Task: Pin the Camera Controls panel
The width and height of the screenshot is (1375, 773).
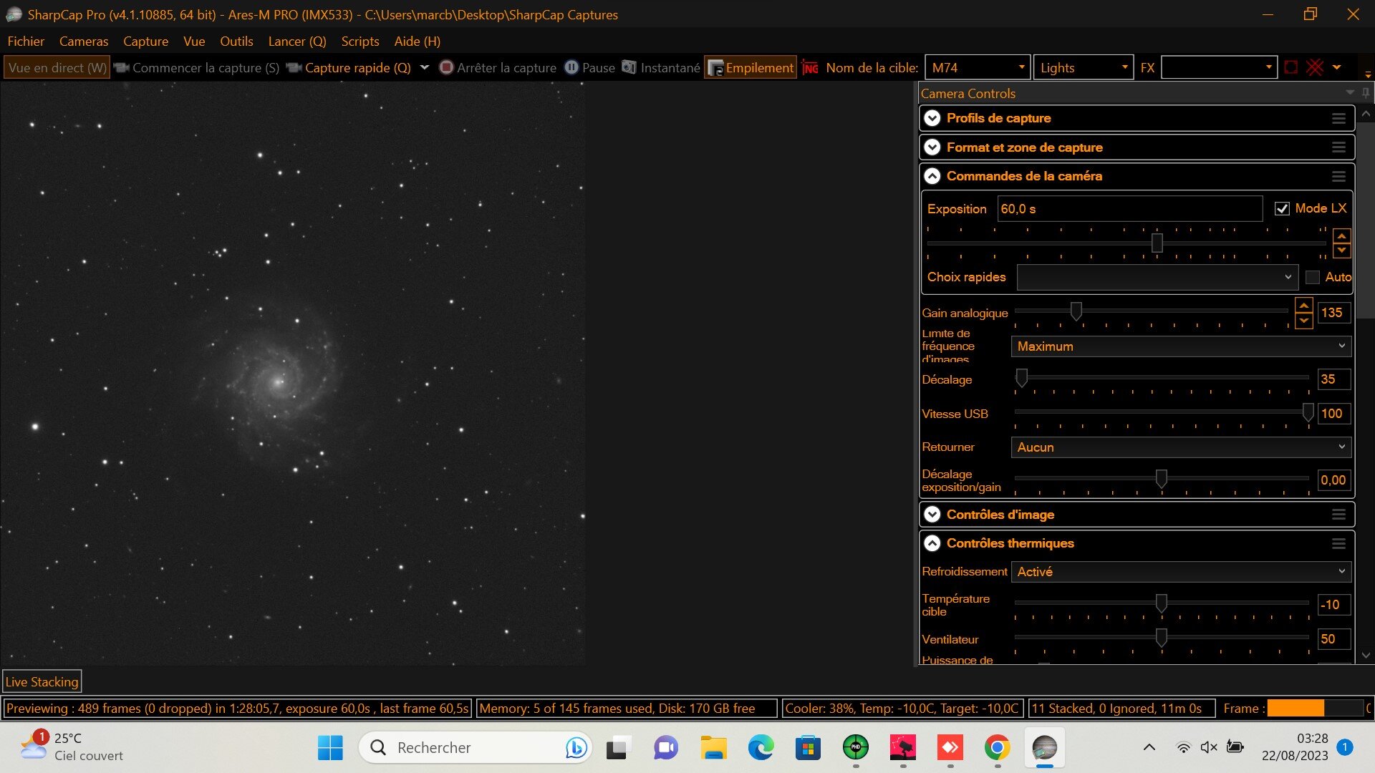Action: pos(1366,93)
